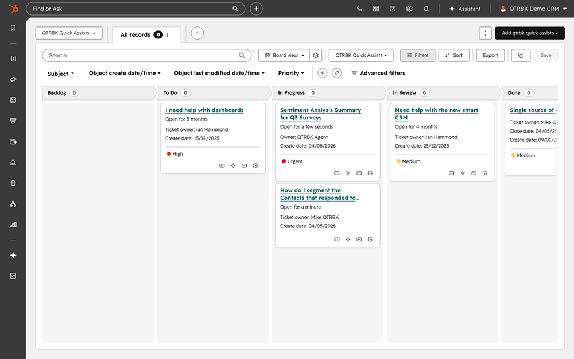The height and width of the screenshot is (359, 574).
Task: Open the Reporting bar-chart sidebar icon
Action: pos(13,225)
